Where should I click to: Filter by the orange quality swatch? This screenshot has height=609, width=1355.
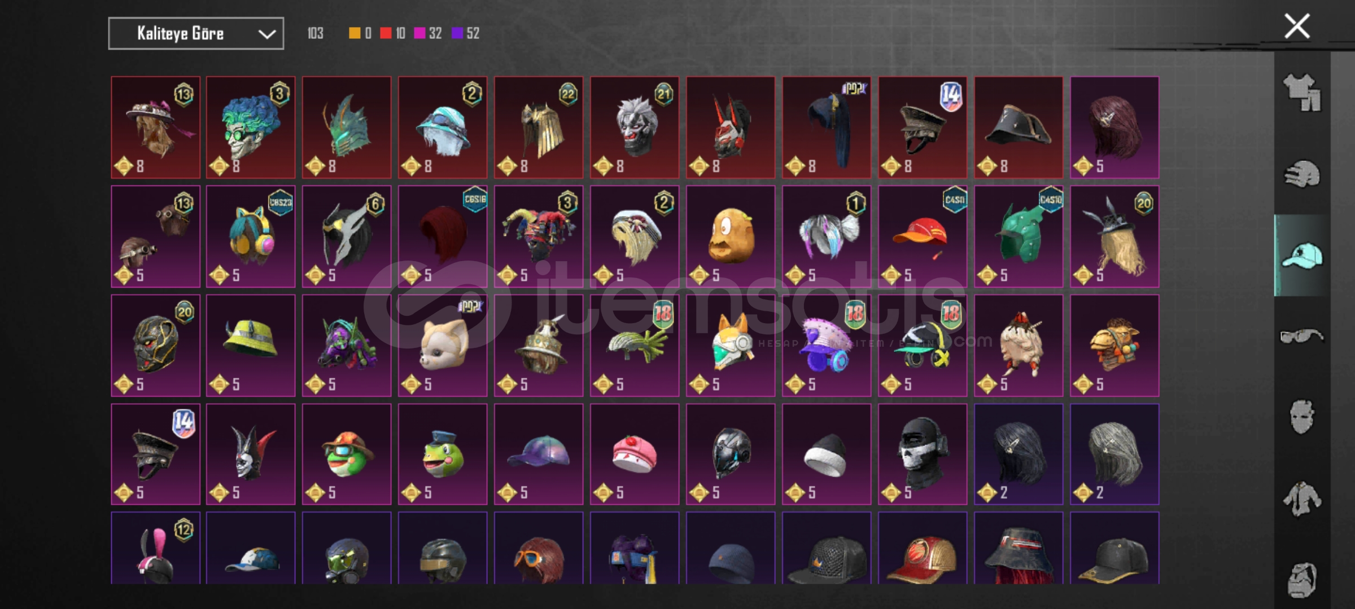tap(355, 33)
